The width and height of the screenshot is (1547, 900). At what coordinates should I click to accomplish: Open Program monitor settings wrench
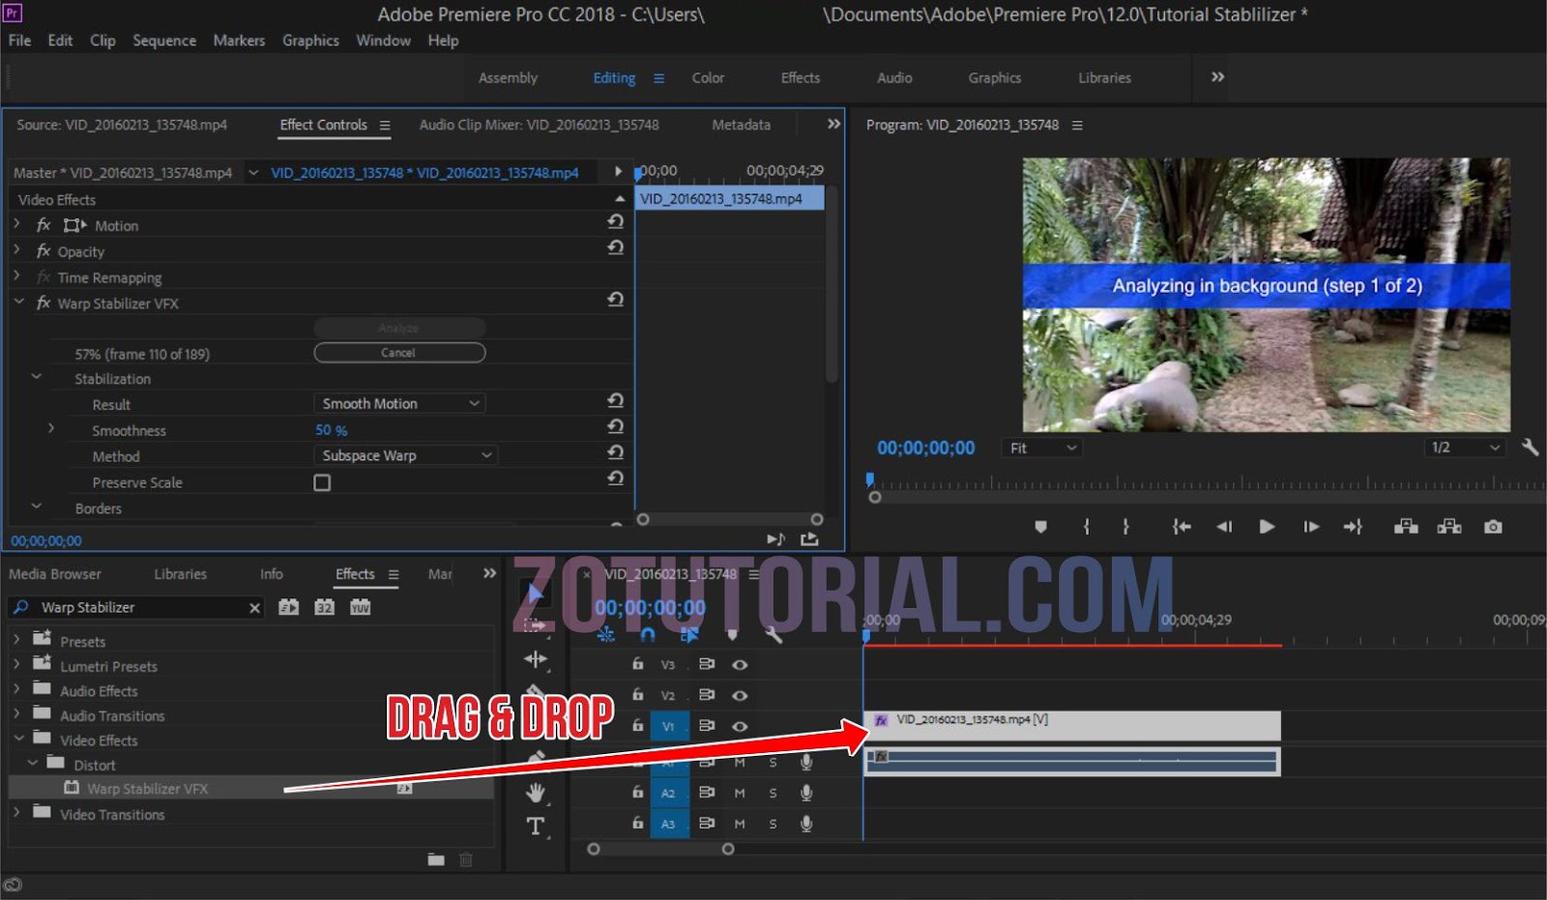pos(1530,448)
